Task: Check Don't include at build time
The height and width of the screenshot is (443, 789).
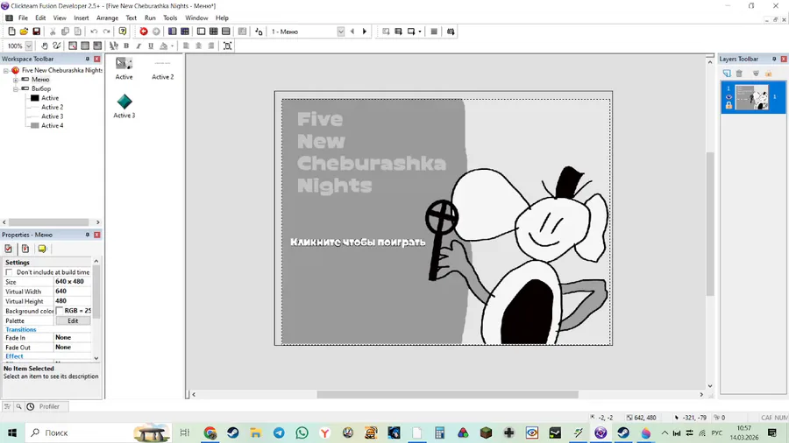Action: point(9,272)
